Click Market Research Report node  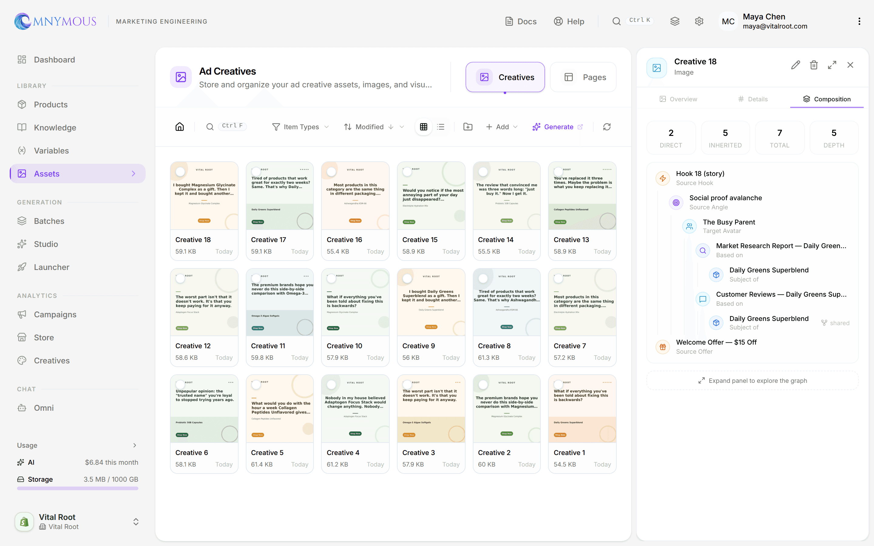point(773,250)
